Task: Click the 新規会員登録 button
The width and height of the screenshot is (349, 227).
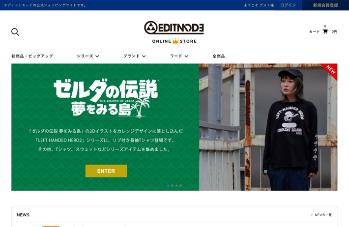Action: (x=325, y=5)
